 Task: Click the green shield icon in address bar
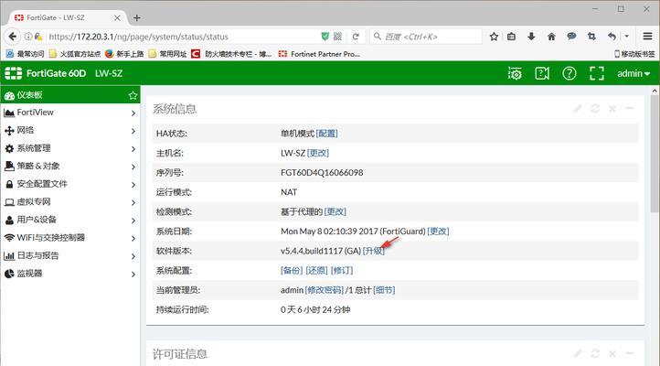click(325, 37)
